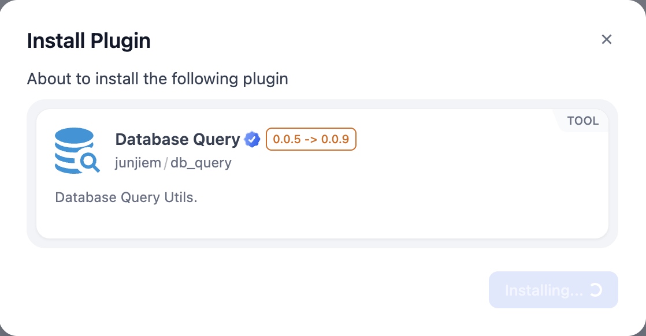Close the Install Plugin dialog
This screenshot has width=646, height=336.
coord(606,39)
